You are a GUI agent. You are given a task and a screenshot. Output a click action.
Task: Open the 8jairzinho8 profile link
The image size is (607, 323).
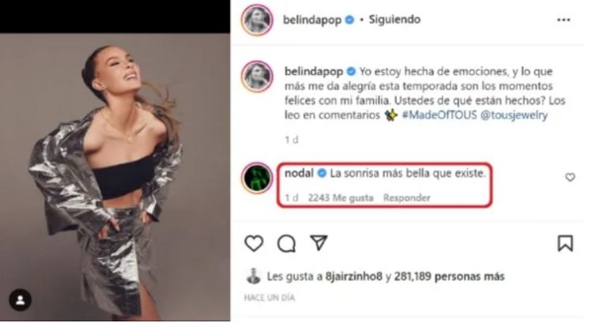click(x=354, y=276)
